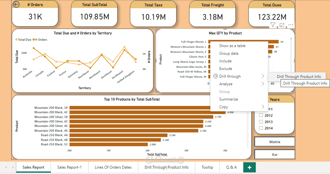Choose Show as a table

(239, 45)
